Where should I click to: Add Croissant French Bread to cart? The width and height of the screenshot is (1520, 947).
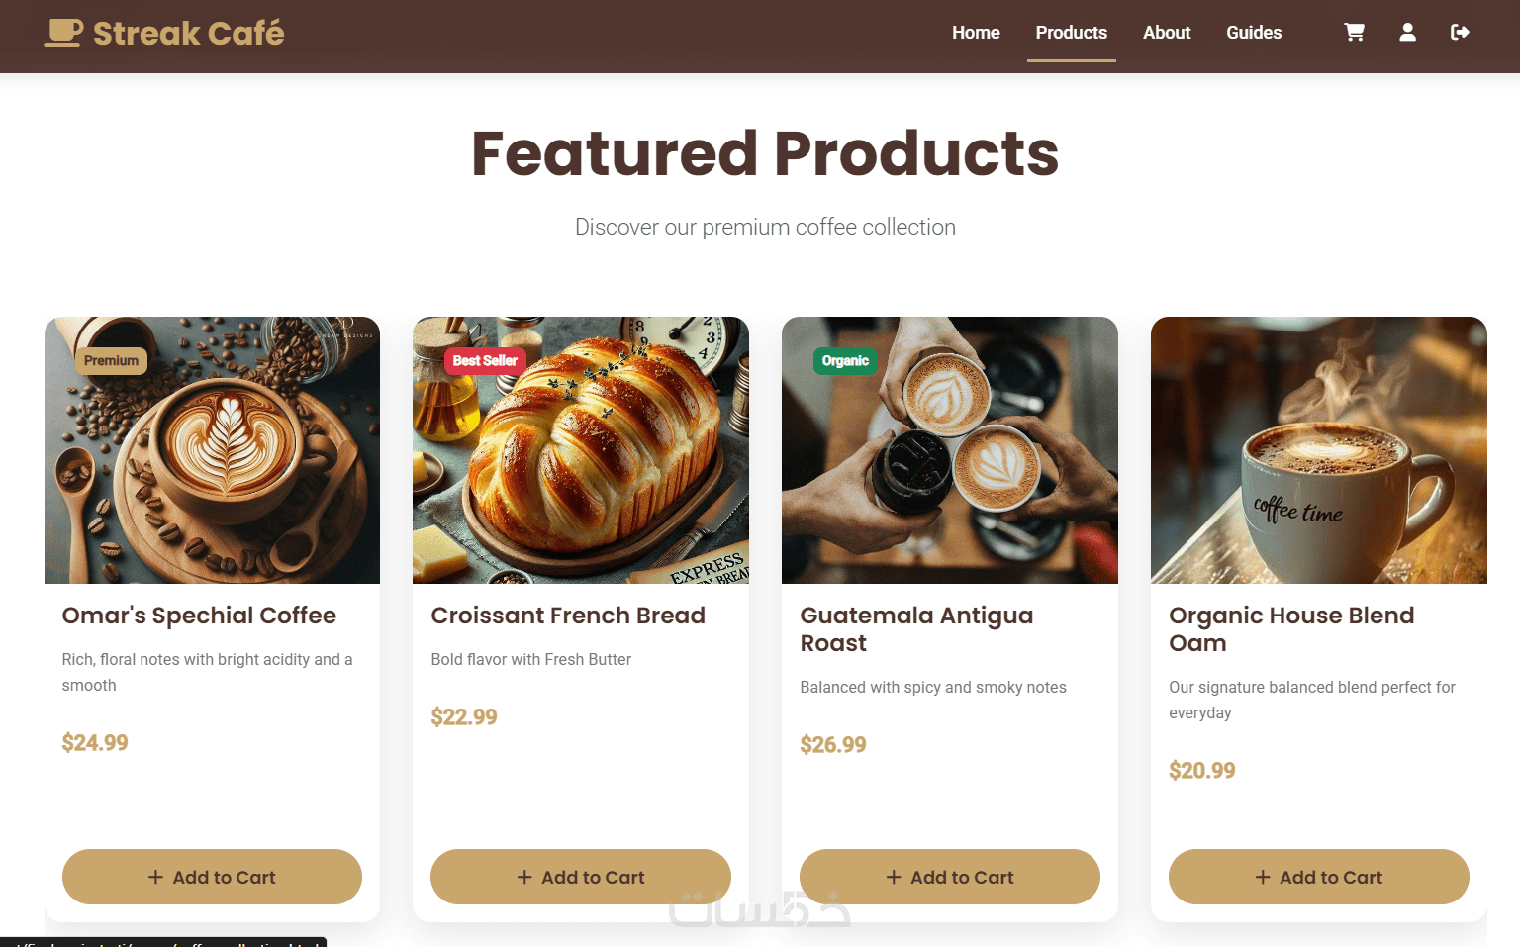point(581,877)
